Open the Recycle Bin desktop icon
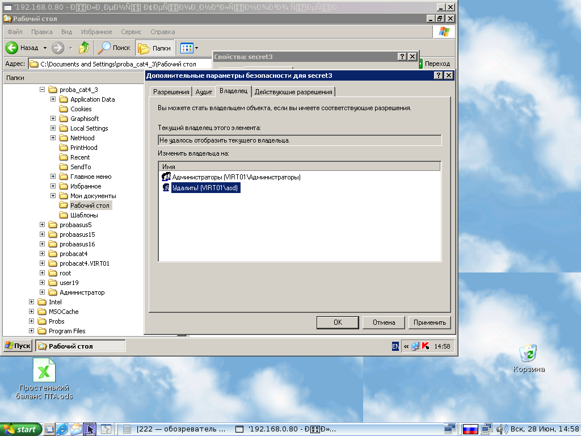The width and height of the screenshot is (581, 436). pos(529,353)
